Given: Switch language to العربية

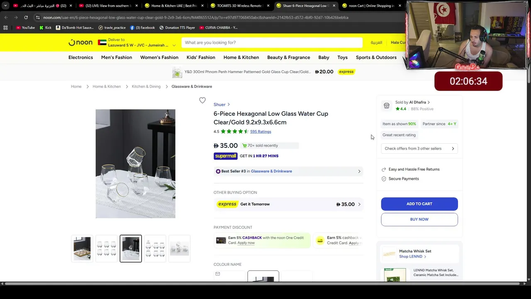Looking at the screenshot, I should pyautogui.click(x=376, y=42).
